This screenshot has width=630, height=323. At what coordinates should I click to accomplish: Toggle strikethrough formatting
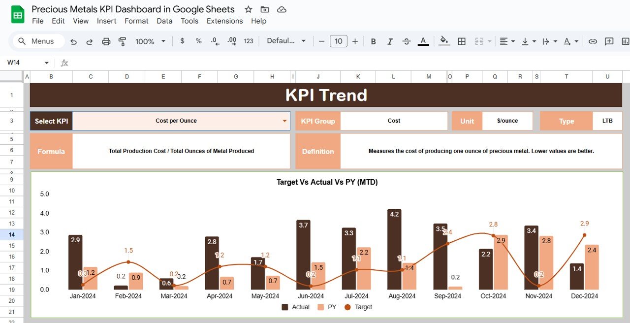click(x=406, y=41)
